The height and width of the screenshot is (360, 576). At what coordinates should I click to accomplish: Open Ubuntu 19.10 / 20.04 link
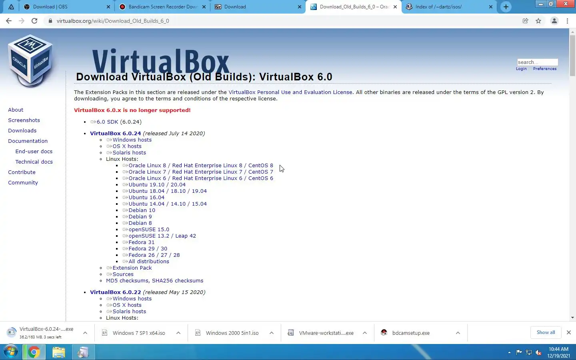point(157,184)
